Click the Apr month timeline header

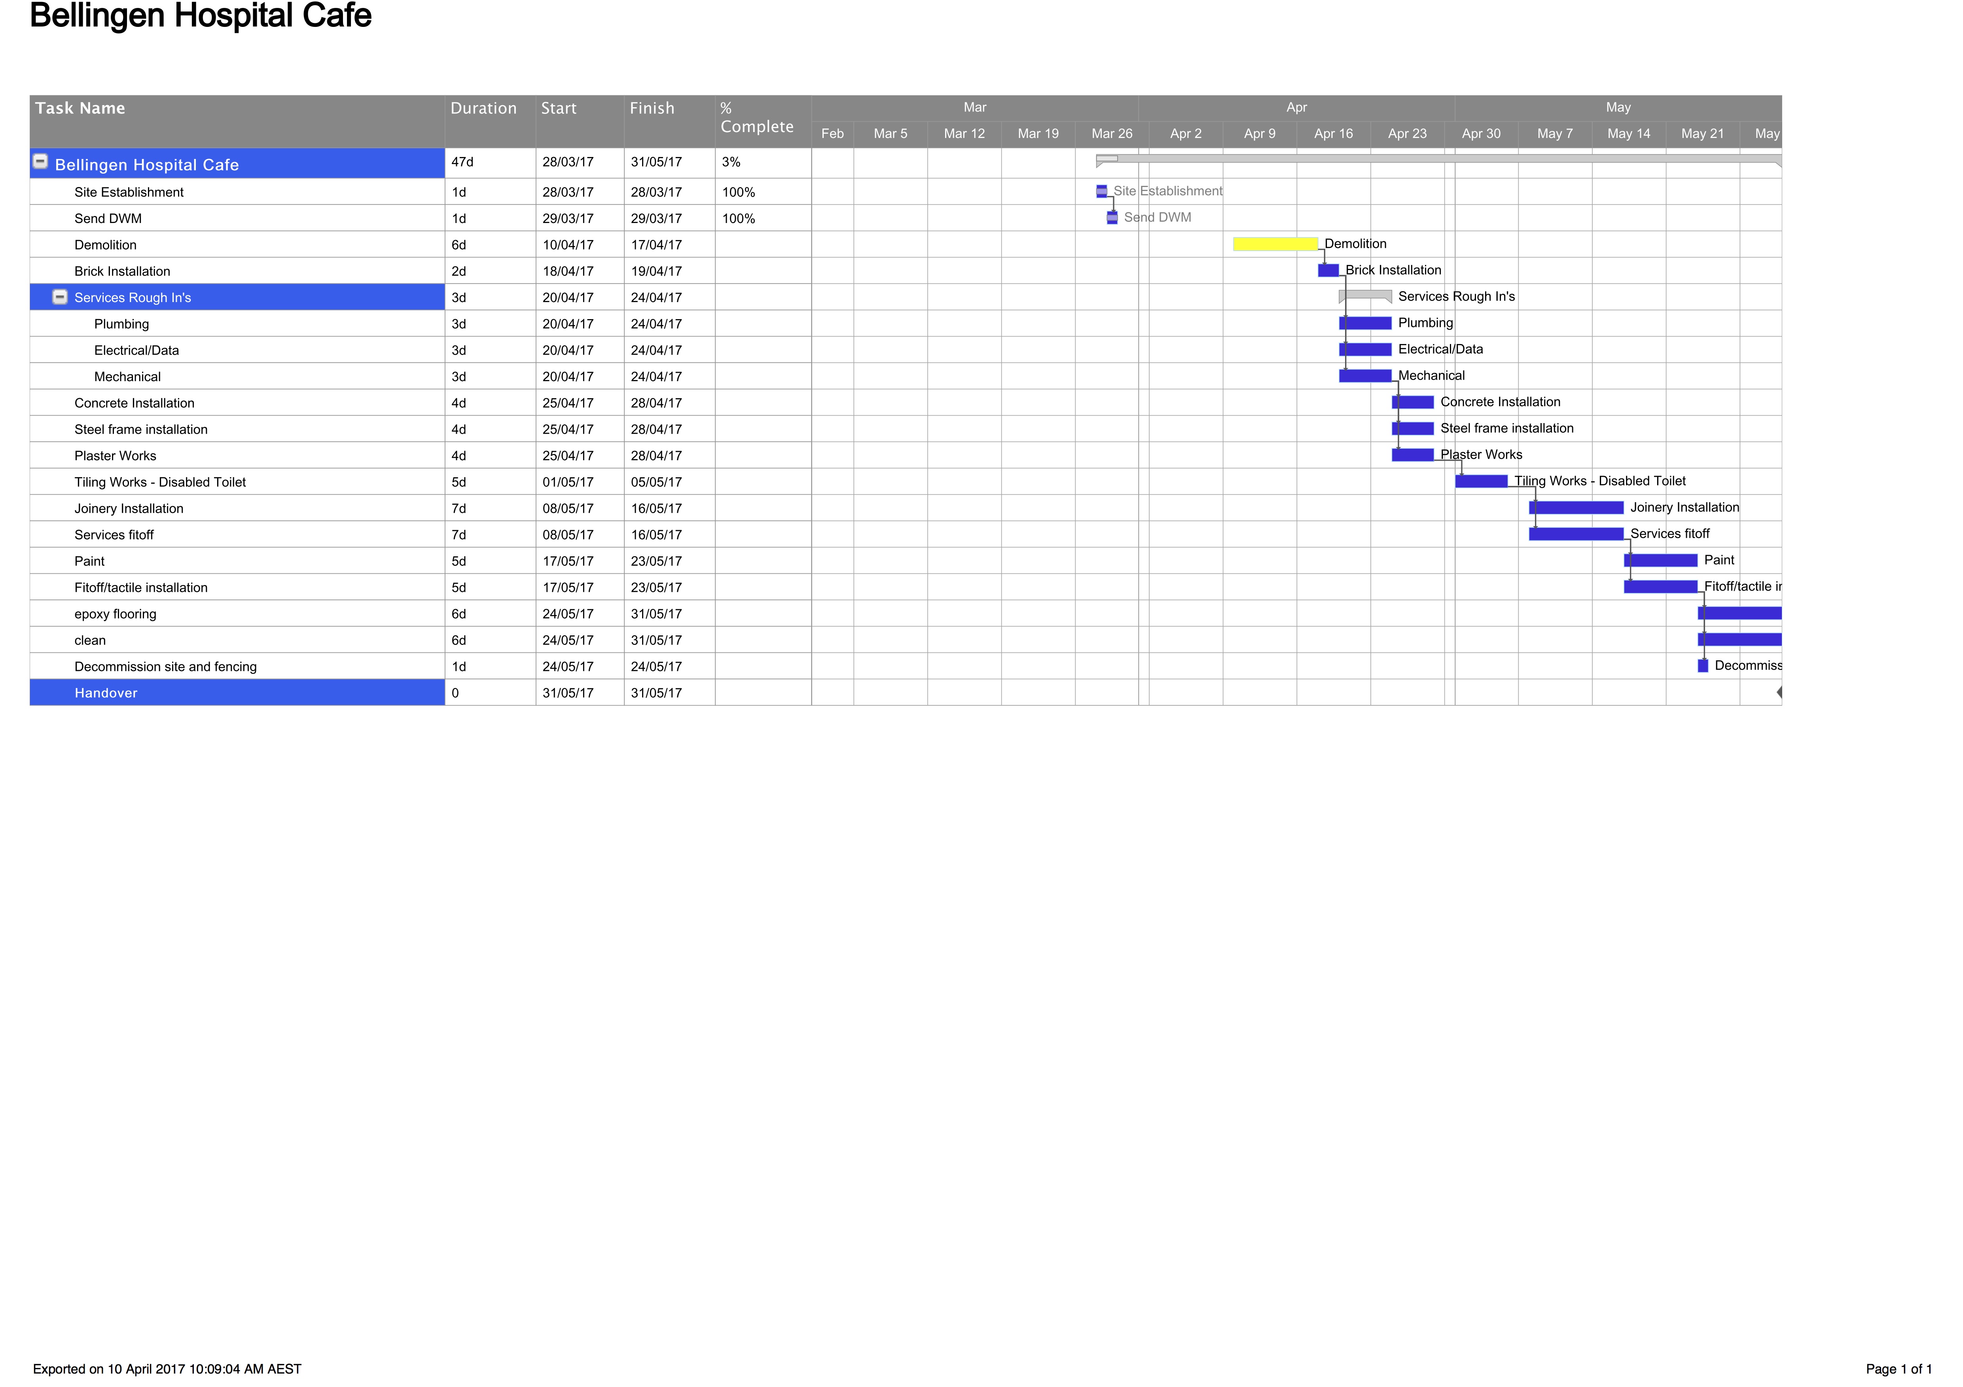pos(1296,108)
